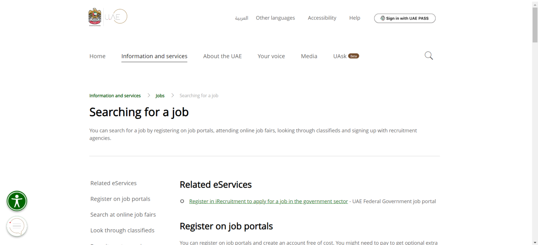The image size is (538, 245).
Task: Click the Beta badge next to UAsk
Action: coord(354,56)
